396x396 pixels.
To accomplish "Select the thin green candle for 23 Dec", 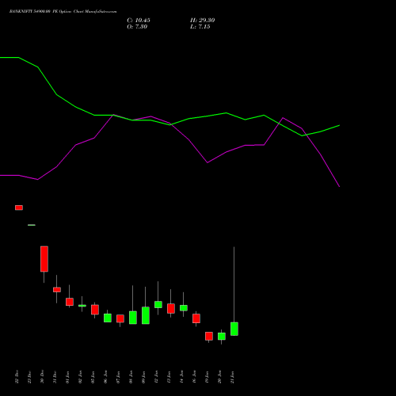I will pyautogui.click(x=32, y=225).
